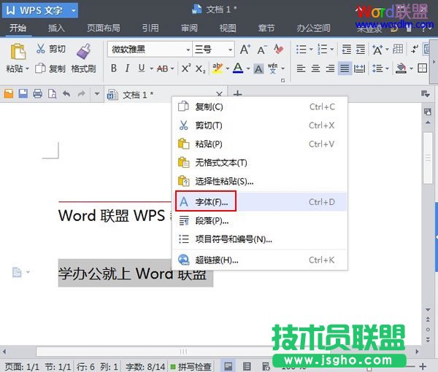Choose 无格式文本(T) in context menu
The image size is (438, 372).
click(x=259, y=163)
